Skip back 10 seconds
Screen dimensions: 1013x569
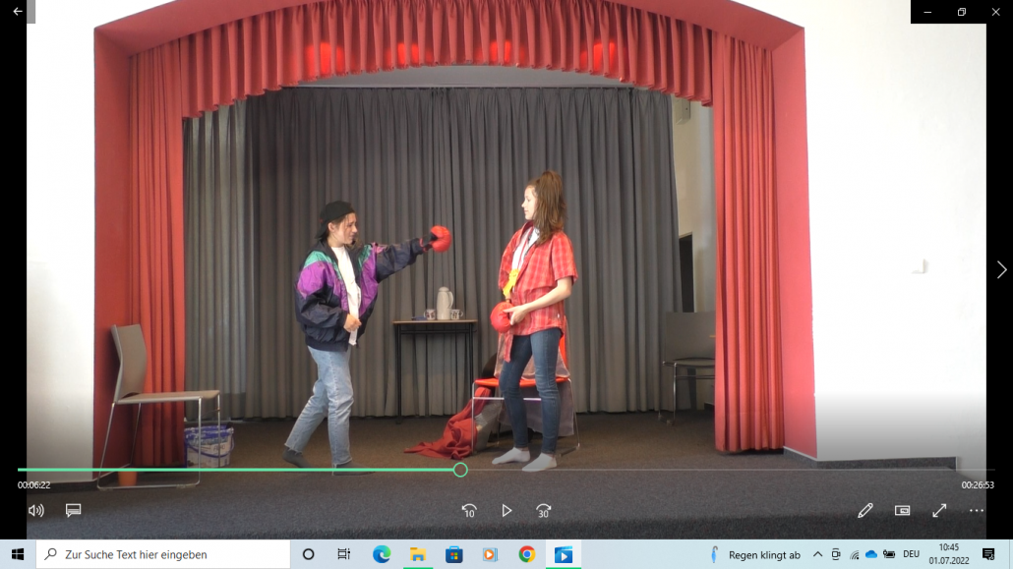pyautogui.click(x=469, y=511)
